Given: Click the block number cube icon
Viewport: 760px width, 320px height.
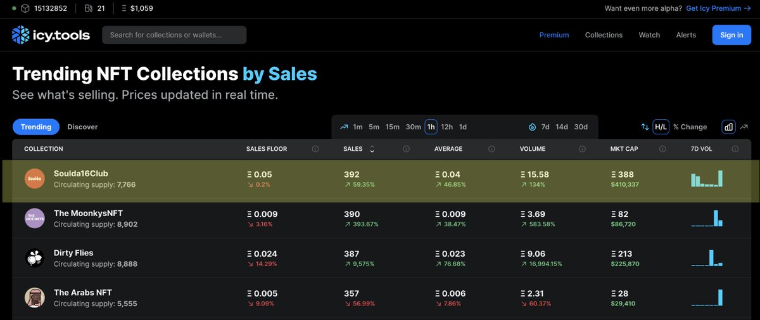Looking at the screenshot, I should tap(25, 9).
